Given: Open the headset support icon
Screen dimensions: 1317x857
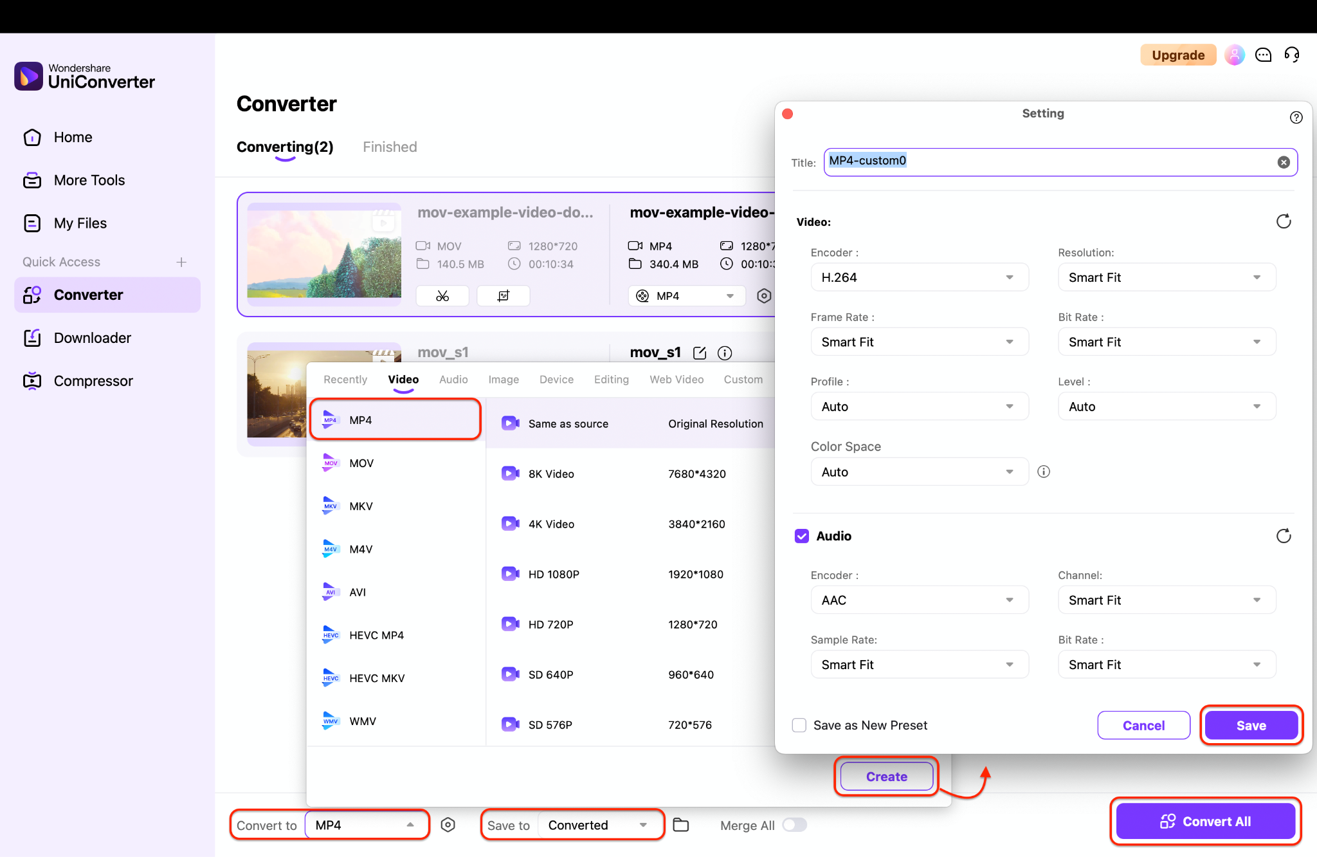Looking at the screenshot, I should (1292, 55).
